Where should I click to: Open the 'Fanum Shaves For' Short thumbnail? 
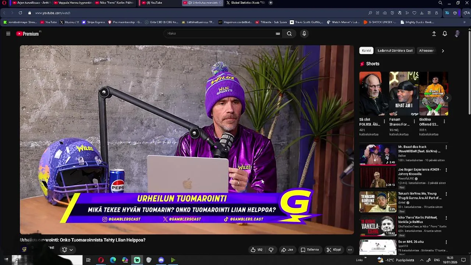click(x=404, y=93)
